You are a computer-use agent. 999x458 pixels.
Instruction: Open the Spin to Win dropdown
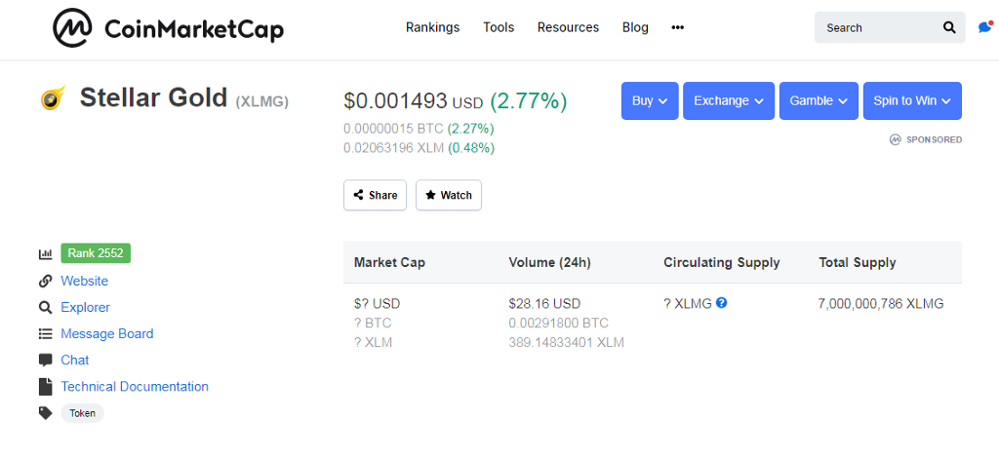(x=911, y=100)
